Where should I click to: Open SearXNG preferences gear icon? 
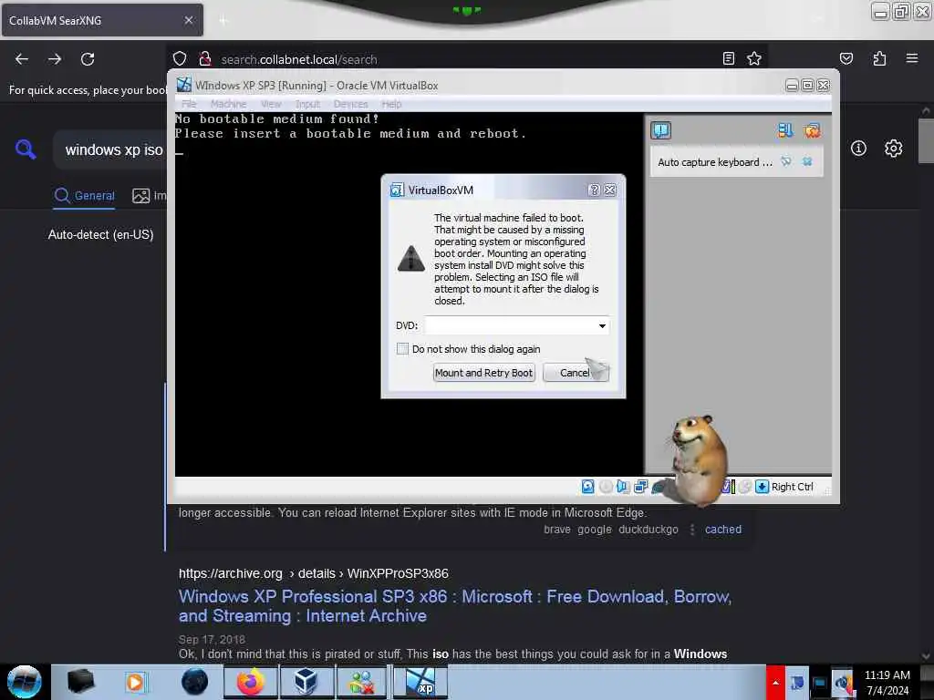[x=893, y=149]
